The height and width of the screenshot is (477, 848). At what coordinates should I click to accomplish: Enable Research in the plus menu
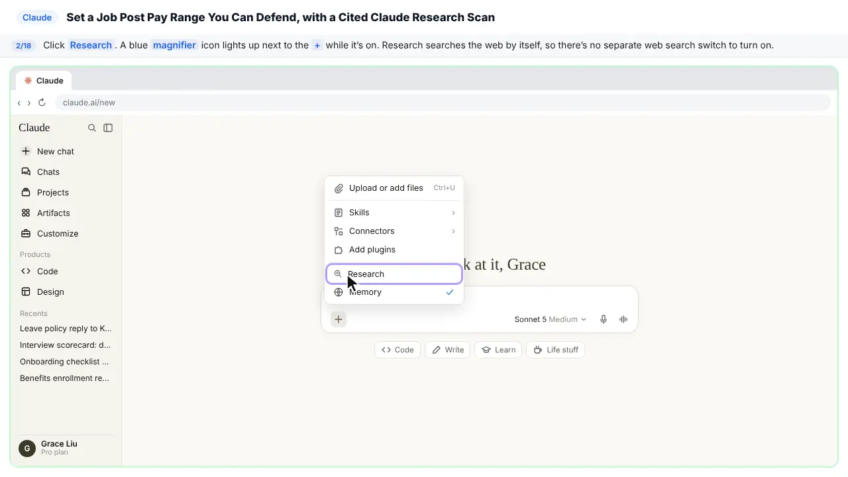394,274
